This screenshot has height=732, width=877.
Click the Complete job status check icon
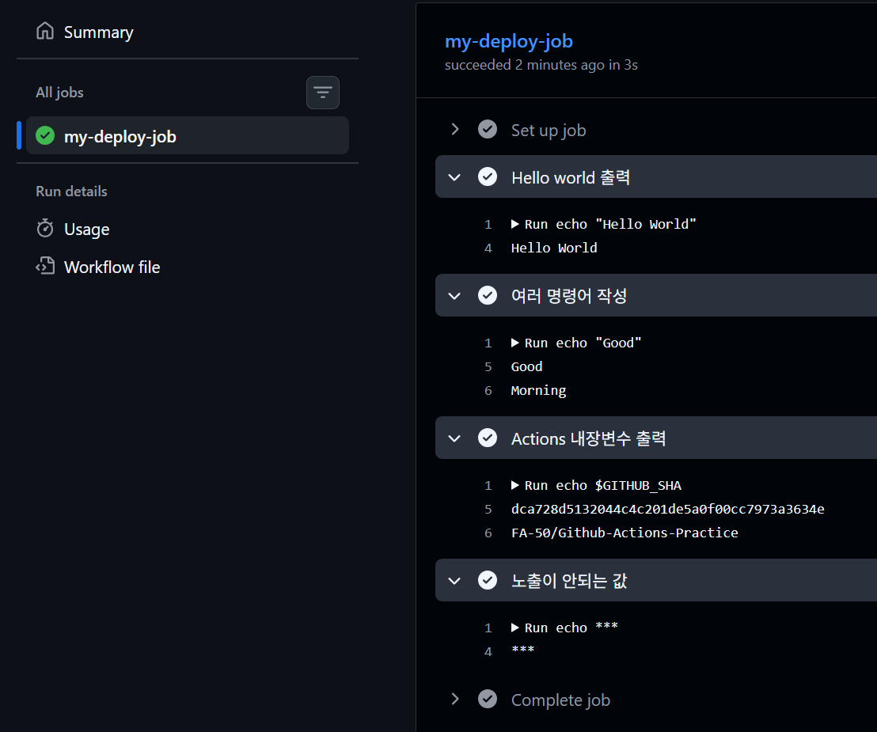(x=487, y=699)
